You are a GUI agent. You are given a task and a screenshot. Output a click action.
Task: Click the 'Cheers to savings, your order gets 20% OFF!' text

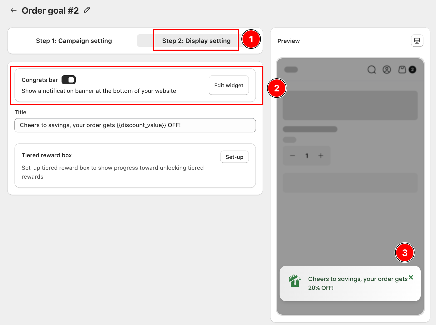point(358,283)
